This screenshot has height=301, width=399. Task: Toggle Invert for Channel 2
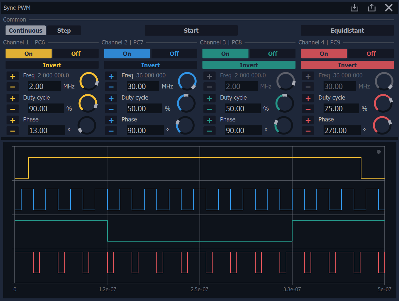150,65
